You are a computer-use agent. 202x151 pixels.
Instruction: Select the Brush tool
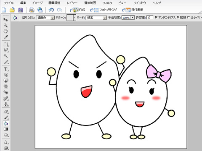(x=6, y=117)
